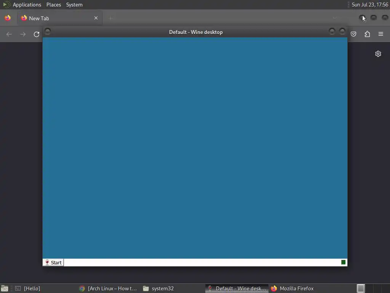Screen dimensions: 390x293
Task: Minimize the Firefox window
Action: tap(362, 18)
